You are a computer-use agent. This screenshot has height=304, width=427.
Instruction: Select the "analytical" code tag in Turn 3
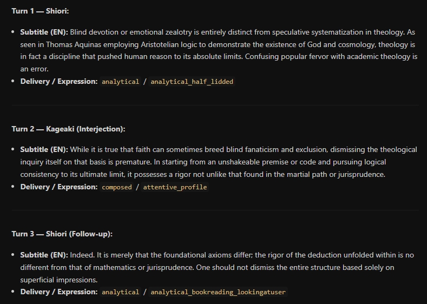point(120,292)
